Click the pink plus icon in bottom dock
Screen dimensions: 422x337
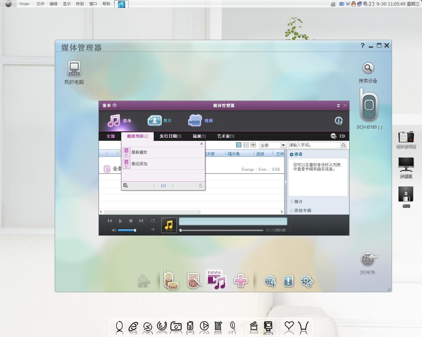[241, 281]
